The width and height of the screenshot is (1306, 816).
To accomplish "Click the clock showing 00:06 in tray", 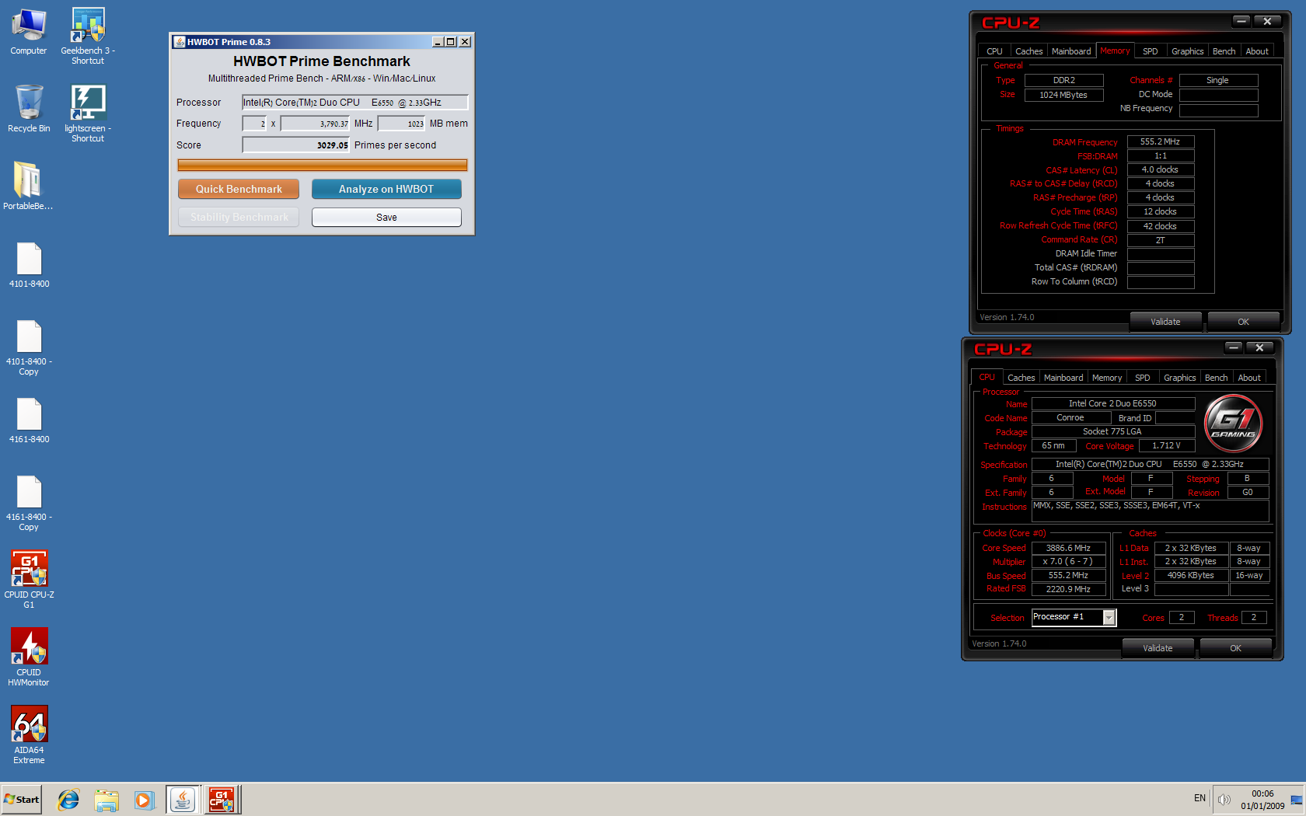I will [1262, 794].
